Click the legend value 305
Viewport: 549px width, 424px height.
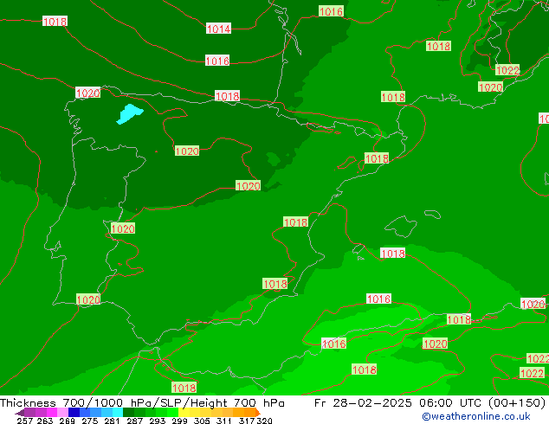201,421
